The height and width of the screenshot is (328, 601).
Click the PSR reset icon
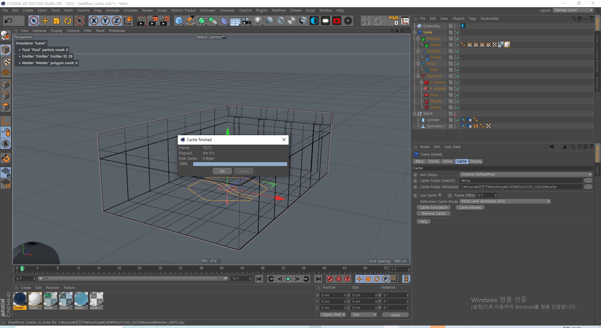coord(393,21)
